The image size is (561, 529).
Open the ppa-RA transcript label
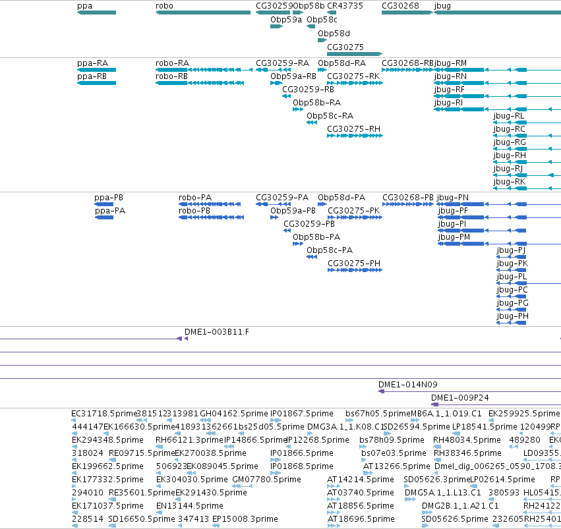[x=93, y=63]
